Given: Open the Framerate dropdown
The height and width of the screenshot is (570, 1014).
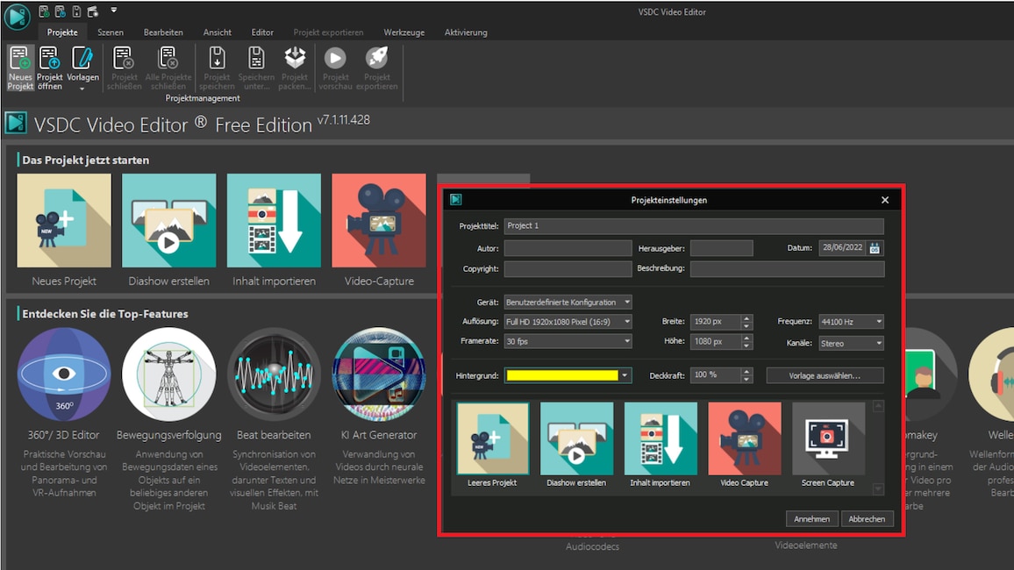Looking at the screenshot, I should click(567, 342).
